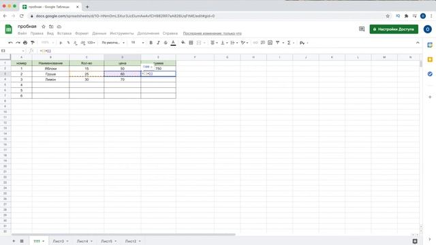436x245 pixels.
Task: Open the borders menu
Action: pyautogui.click(x=191, y=43)
